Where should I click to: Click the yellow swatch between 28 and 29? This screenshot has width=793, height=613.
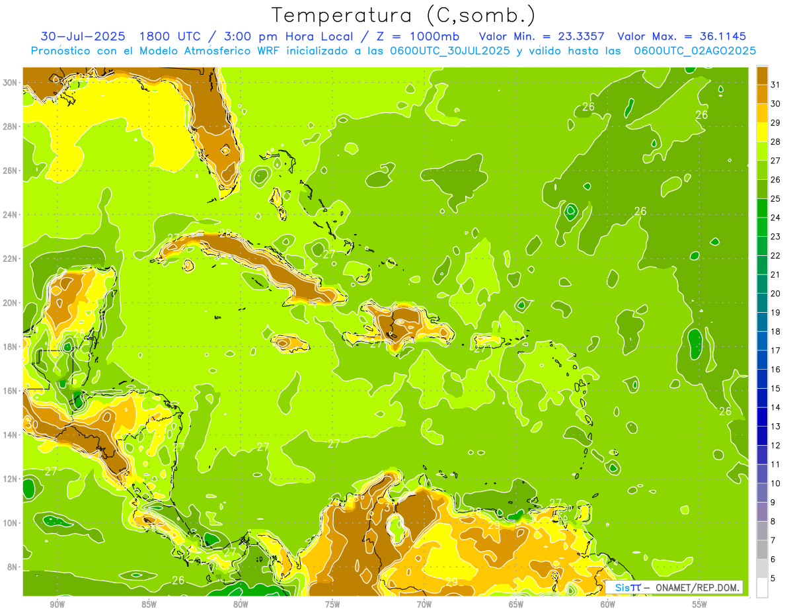pos(762,132)
